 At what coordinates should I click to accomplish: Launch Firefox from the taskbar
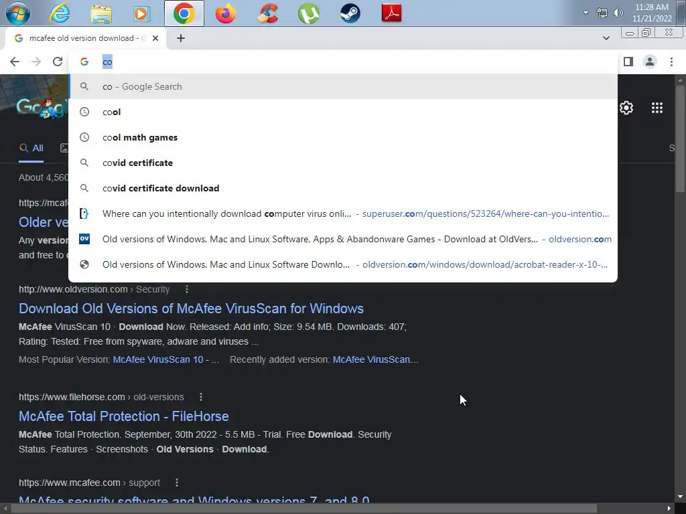pyautogui.click(x=225, y=13)
